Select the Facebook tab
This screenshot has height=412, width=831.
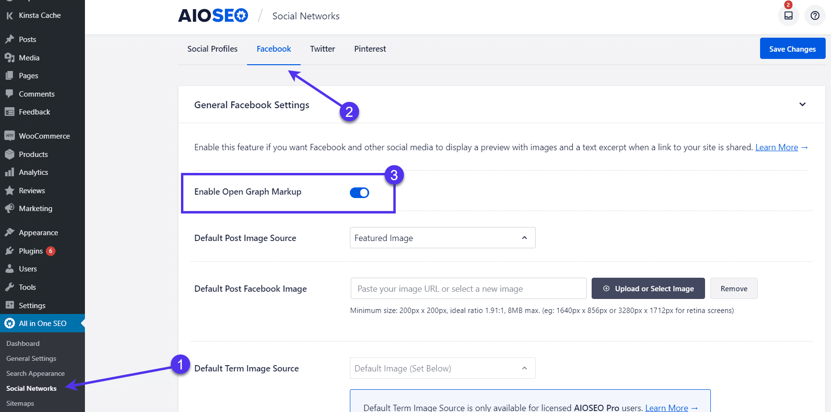click(274, 49)
